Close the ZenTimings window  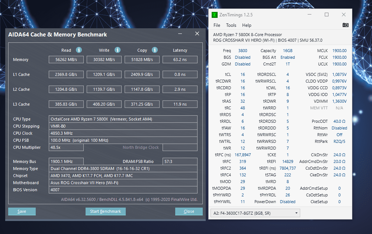[343, 15]
